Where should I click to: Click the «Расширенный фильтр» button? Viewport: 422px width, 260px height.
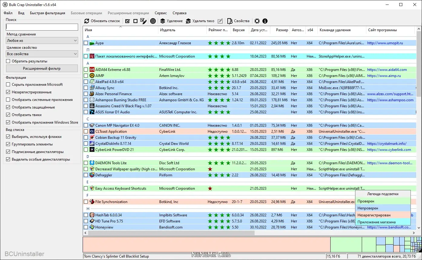[x=42, y=68]
